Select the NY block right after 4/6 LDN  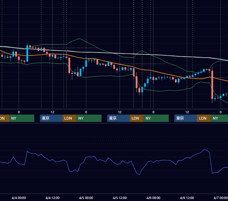click(219, 118)
